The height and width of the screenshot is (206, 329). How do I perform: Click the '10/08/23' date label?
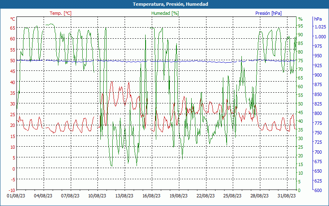tap(97, 196)
